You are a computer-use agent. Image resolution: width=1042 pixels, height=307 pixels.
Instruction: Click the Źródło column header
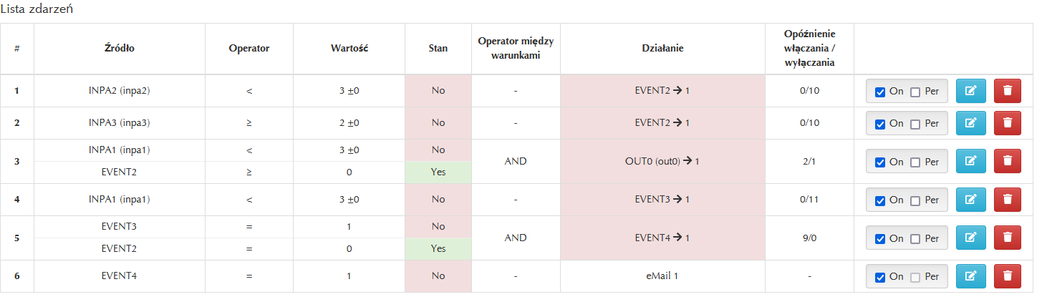click(x=119, y=49)
